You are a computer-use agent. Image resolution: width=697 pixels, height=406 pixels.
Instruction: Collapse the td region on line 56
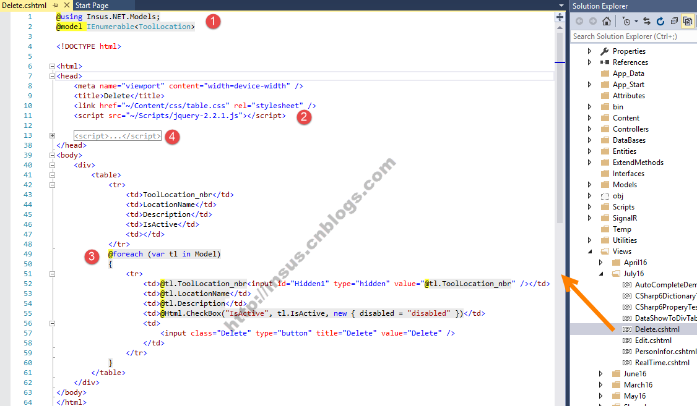52,323
